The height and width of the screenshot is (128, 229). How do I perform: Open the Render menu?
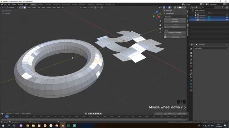tap(14, 4)
